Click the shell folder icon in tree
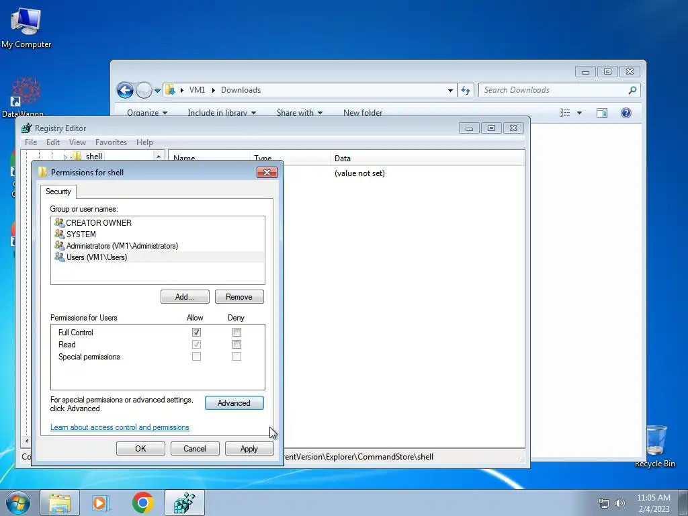Screen dimensions: 688x516 click(77, 156)
